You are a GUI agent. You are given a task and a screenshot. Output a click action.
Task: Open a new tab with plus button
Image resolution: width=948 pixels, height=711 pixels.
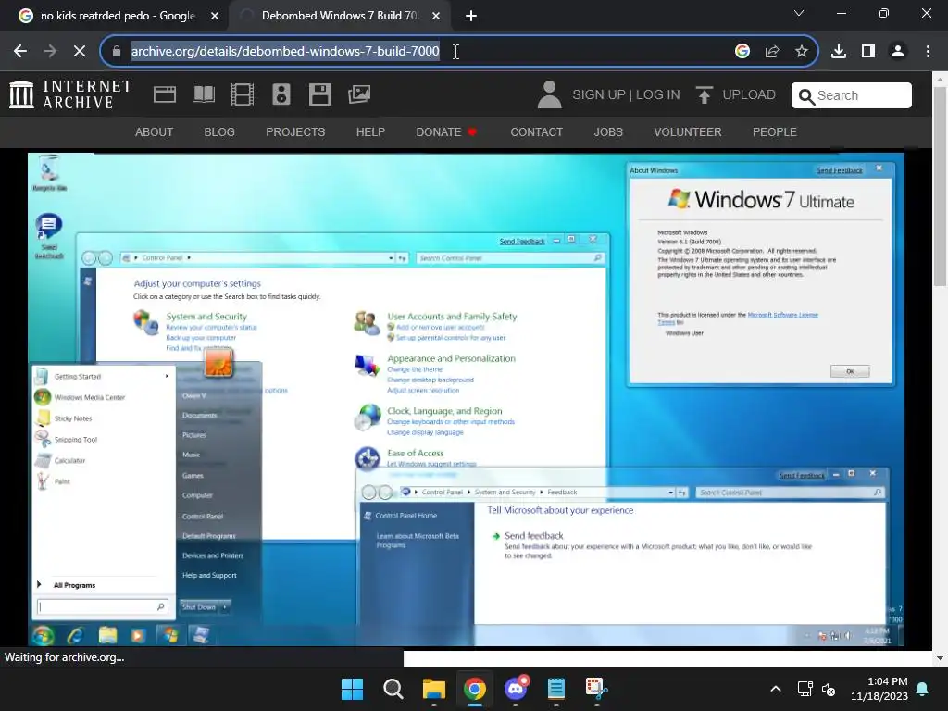tap(471, 16)
